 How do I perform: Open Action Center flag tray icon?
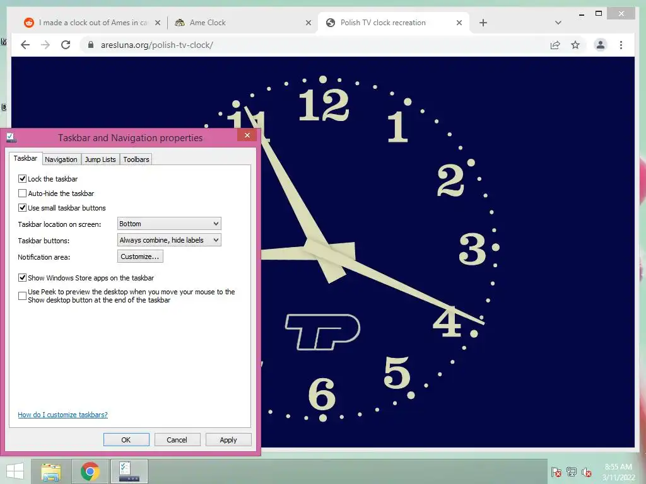tap(556, 472)
